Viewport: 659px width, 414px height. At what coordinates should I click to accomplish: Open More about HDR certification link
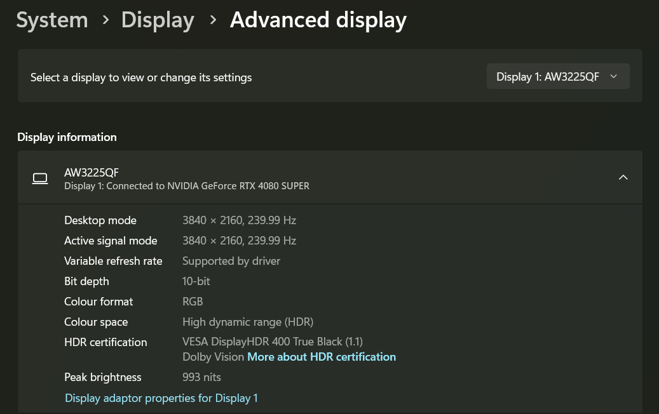[322, 357]
